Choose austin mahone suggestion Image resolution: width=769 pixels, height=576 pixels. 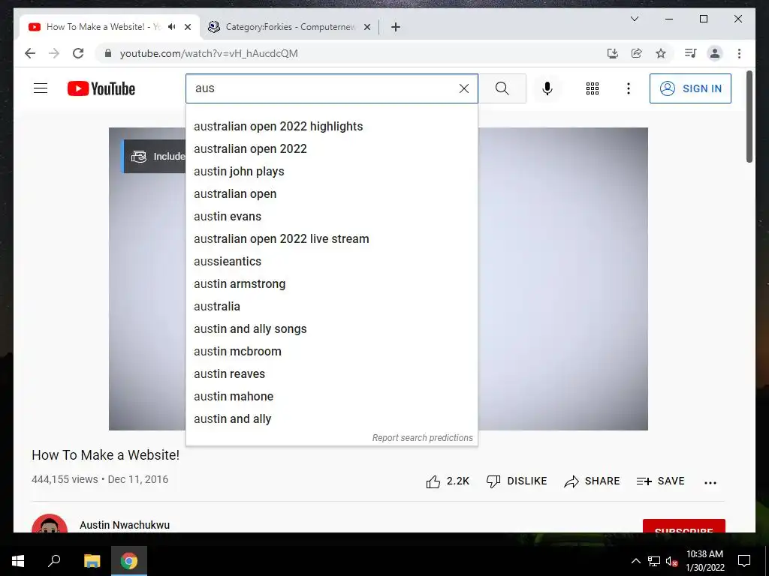[332, 397]
